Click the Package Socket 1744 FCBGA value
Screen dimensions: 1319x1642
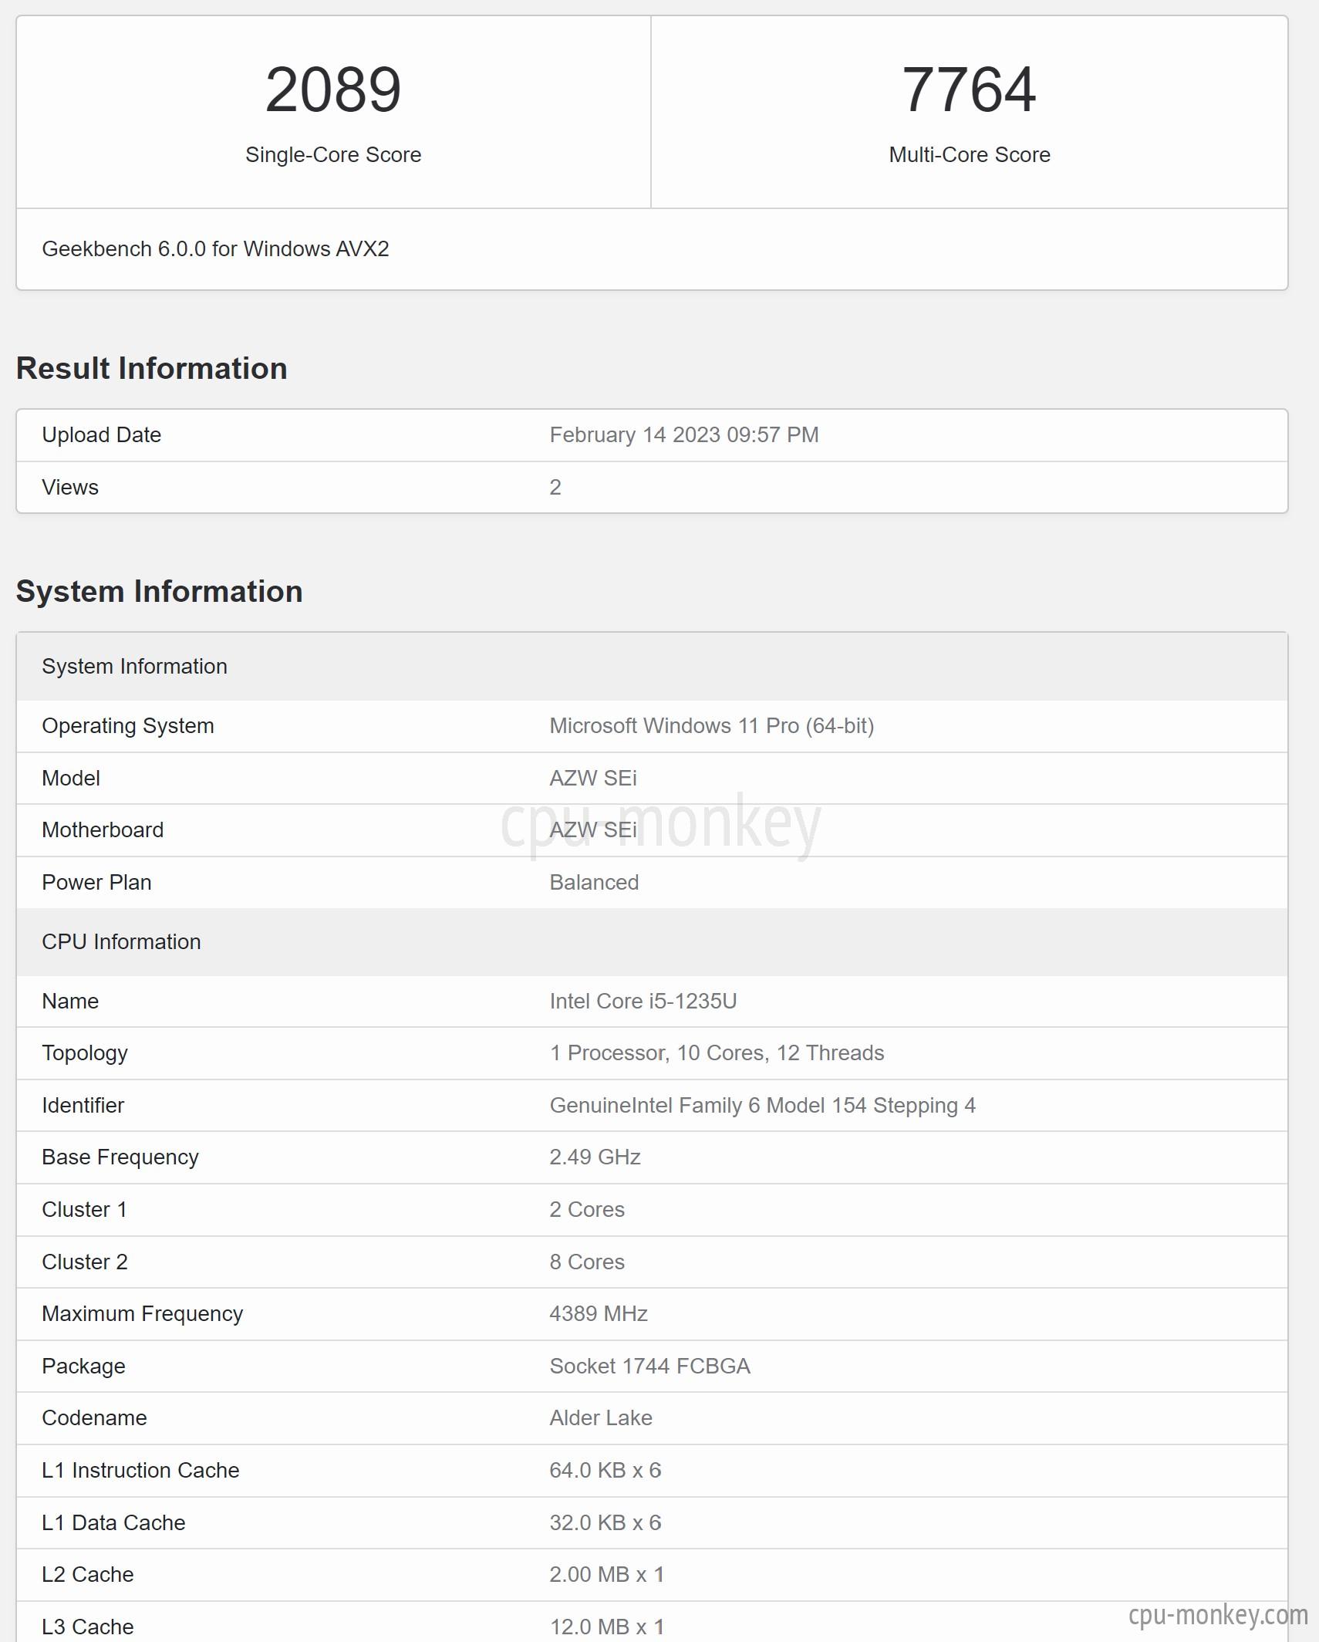point(650,1367)
